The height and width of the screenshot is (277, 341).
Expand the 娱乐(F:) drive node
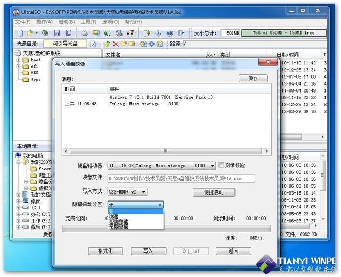(x=19, y=227)
